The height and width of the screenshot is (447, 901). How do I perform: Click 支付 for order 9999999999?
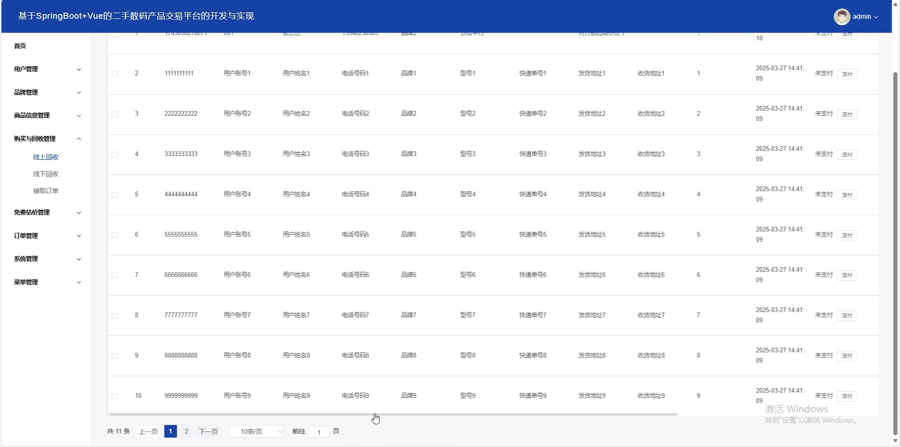pyautogui.click(x=847, y=396)
